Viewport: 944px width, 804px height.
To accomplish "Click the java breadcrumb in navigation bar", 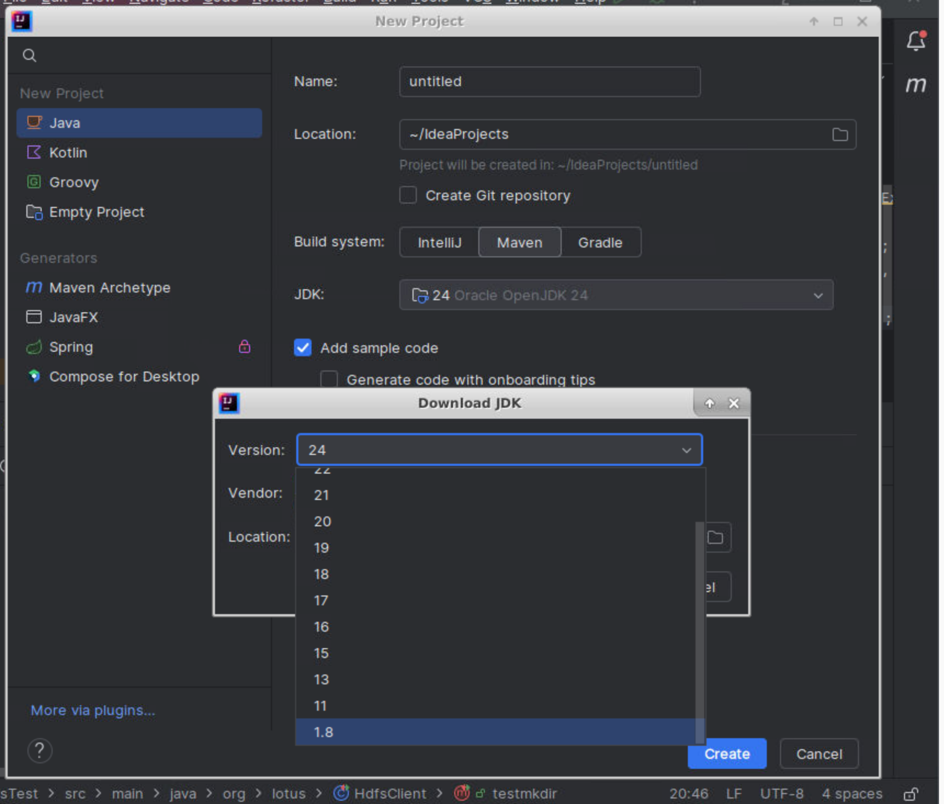I will pyautogui.click(x=183, y=794).
